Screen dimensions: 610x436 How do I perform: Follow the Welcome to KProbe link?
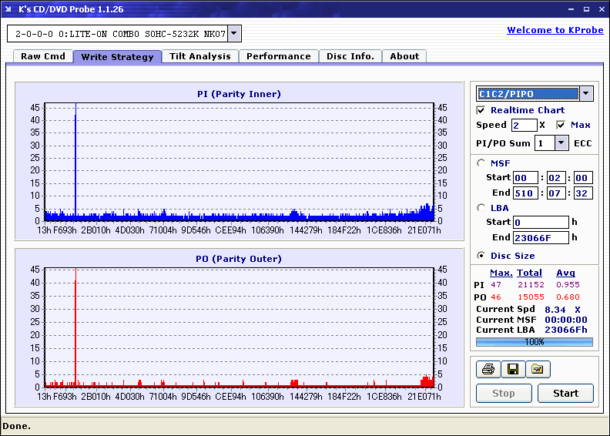tap(554, 30)
